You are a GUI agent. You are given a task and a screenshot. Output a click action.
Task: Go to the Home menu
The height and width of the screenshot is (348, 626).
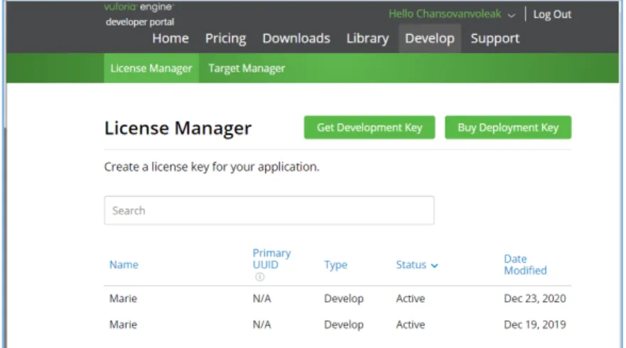point(171,38)
